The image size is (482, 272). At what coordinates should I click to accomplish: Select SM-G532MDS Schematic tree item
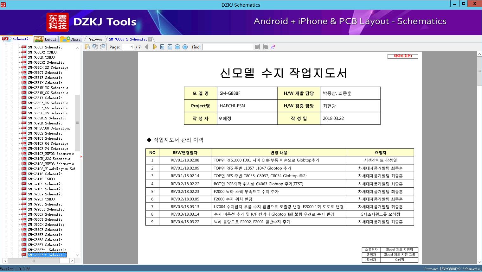click(x=47, y=118)
